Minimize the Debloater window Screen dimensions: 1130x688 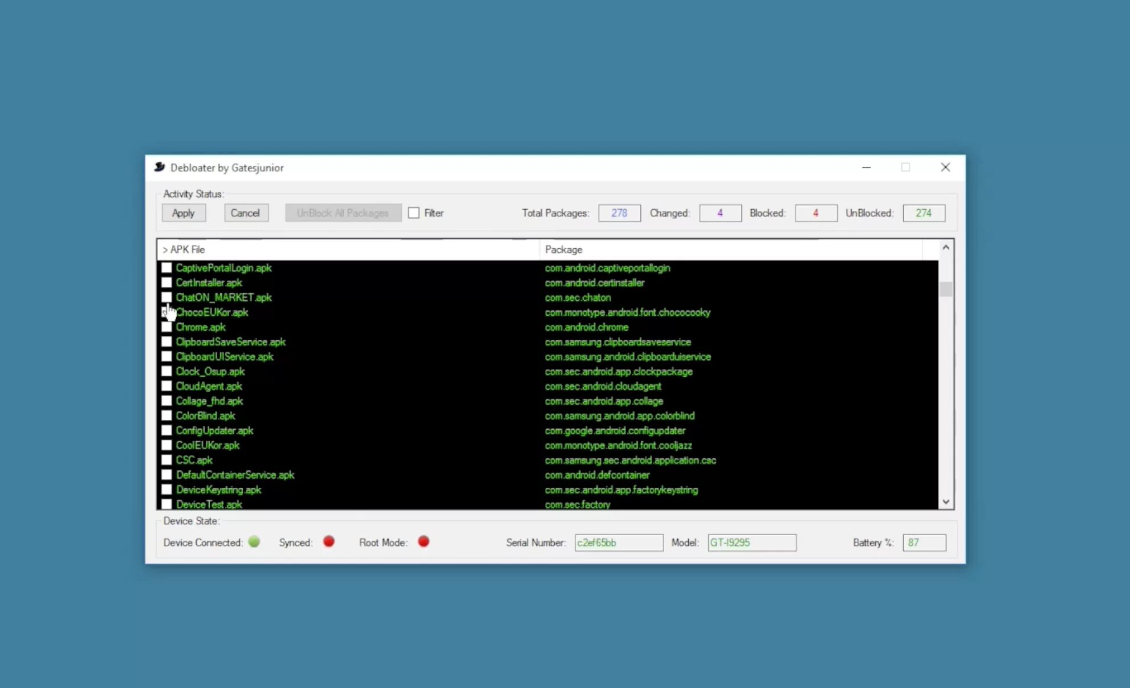[x=866, y=167]
